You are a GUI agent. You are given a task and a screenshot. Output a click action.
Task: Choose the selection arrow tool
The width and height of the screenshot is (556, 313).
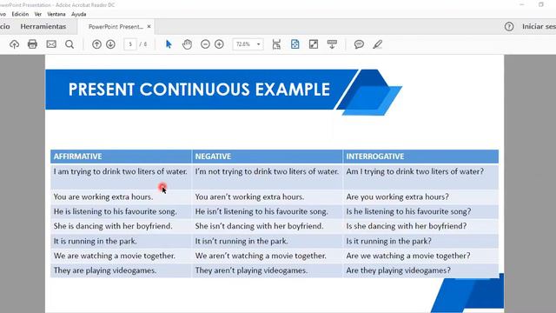(x=169, y=44)
